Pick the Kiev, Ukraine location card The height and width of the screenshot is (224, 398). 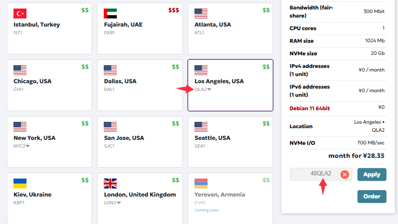49,198
